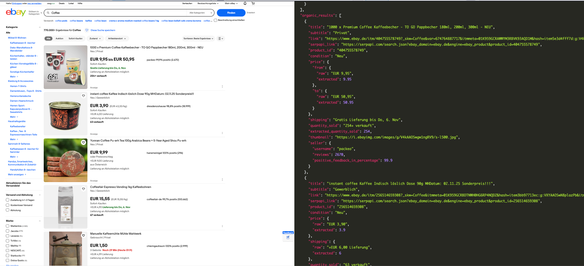Collapse the 'Marke' filter section
This screenshot has width=584, height=266.
tap(40, 221)
